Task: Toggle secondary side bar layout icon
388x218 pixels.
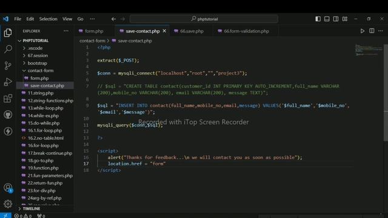Action: 336,19
